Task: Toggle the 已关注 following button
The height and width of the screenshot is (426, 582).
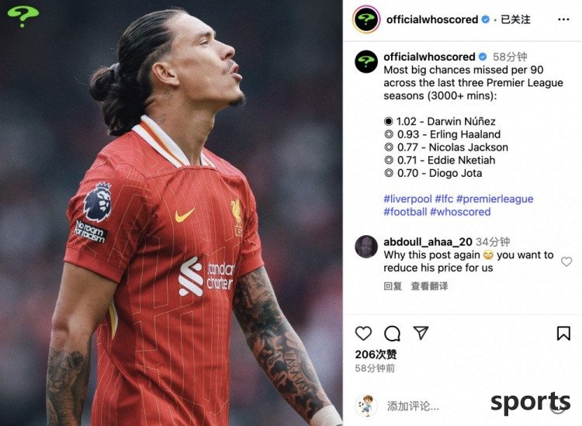Action: pos(515,19)
